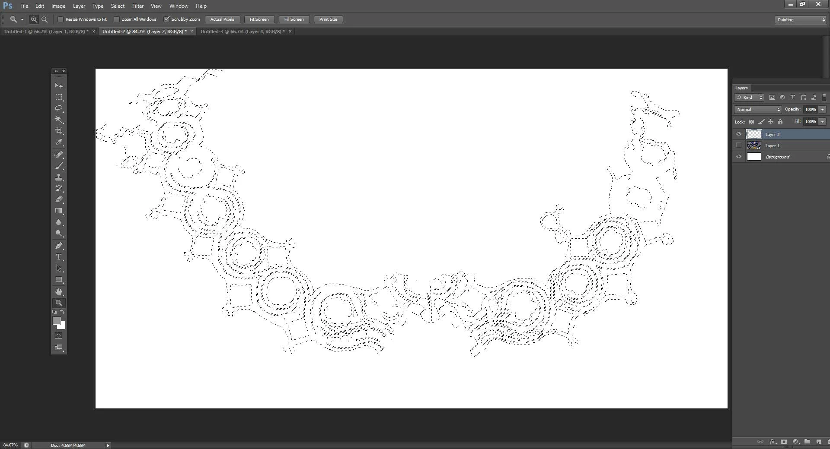
Task: Toggle lock all
Action: click(x=780, y=122)
